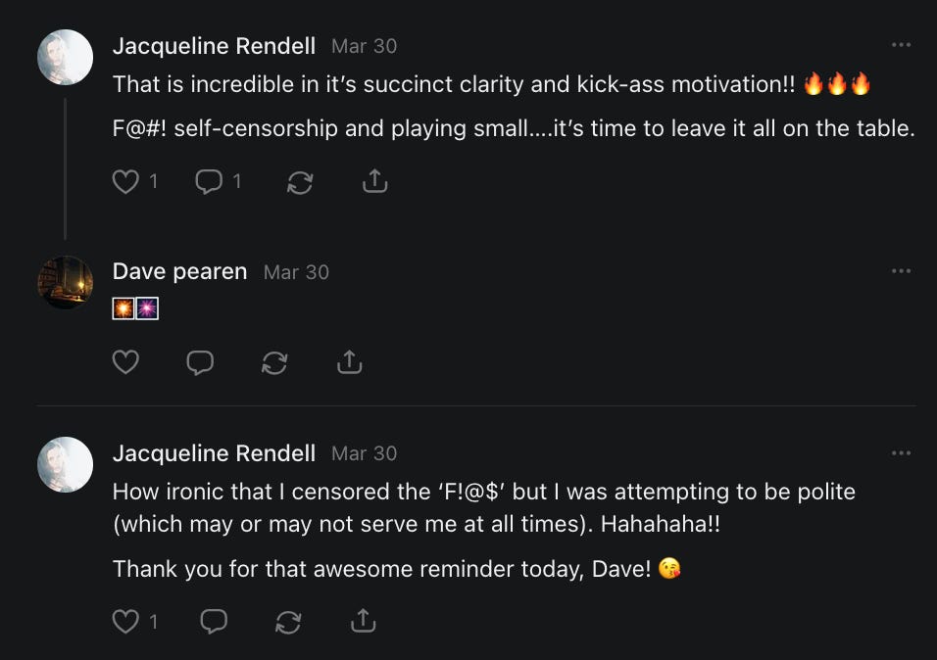Open more options menu on Dave's comment
Viewport: 937px width, 660px height.
coord(901,271)
